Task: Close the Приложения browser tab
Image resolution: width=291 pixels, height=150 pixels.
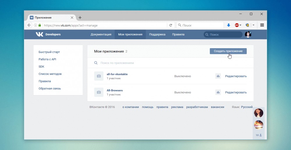Action: point(72,18)
